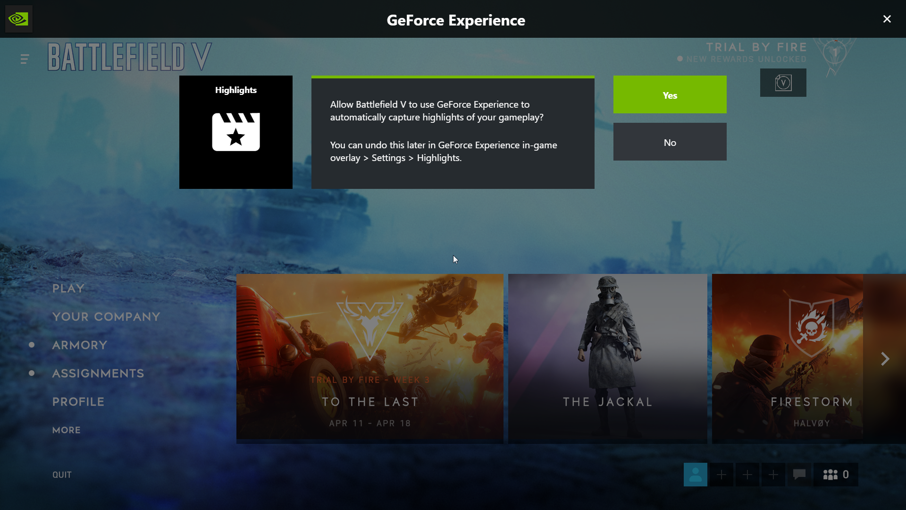Click the Chat/Messages icon in bottom bar

pos(799,475)
